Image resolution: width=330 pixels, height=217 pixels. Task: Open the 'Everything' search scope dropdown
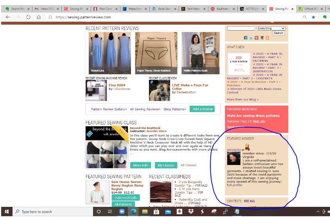pos(271,28)
